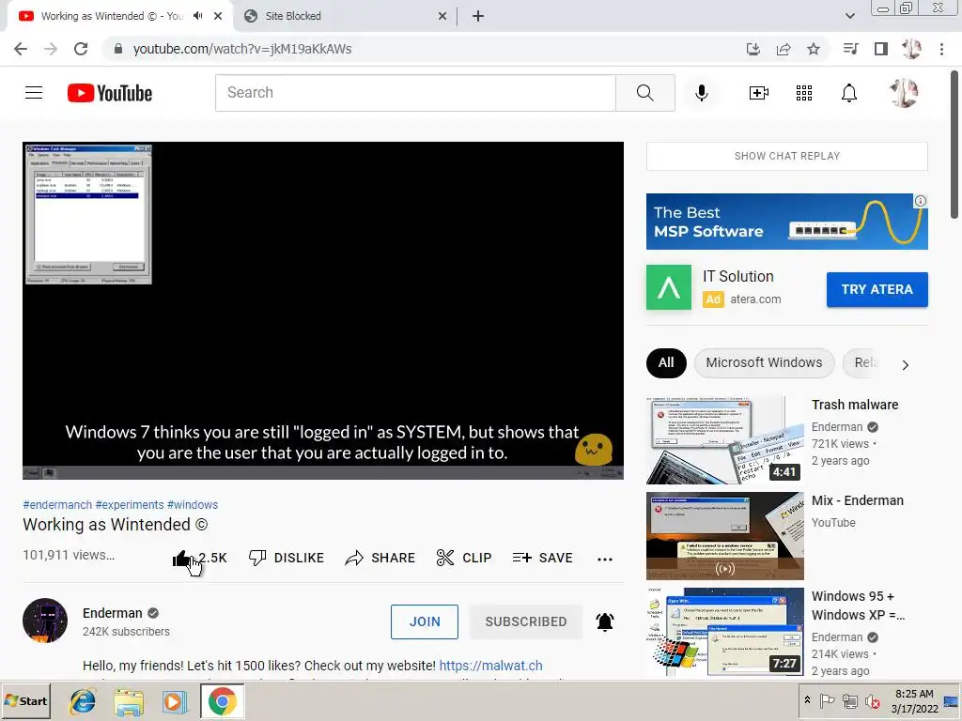The image size is (962, 721).
Task: Open the volume tray icon
Action: (872, 701)
